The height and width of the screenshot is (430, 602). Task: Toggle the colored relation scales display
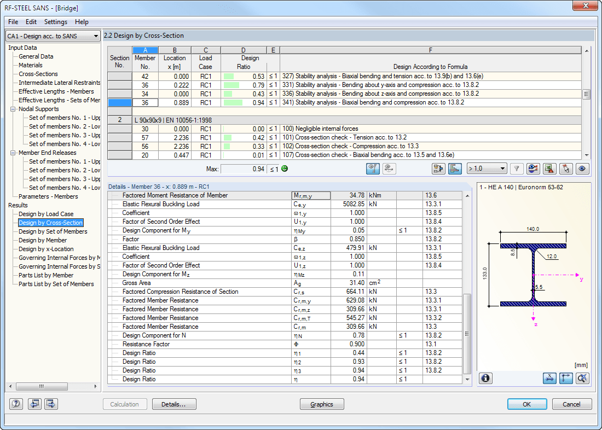[455, 168]
